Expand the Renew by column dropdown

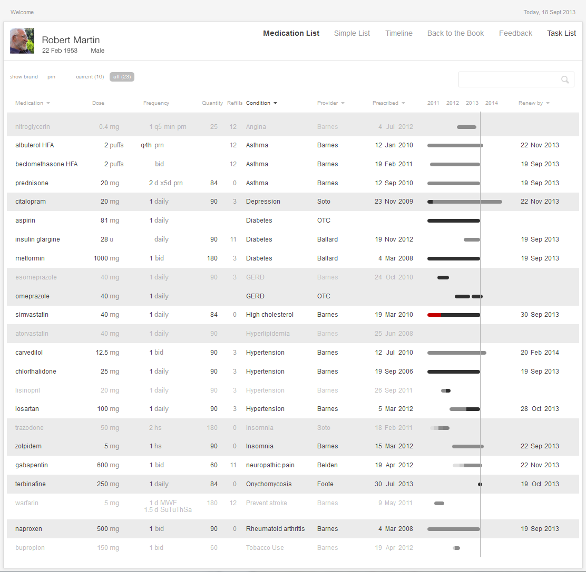pyautogui.click(x=548, y=103)
